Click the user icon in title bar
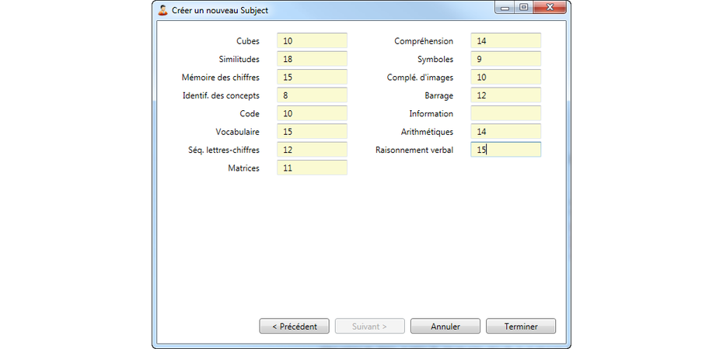 point(162,10)
